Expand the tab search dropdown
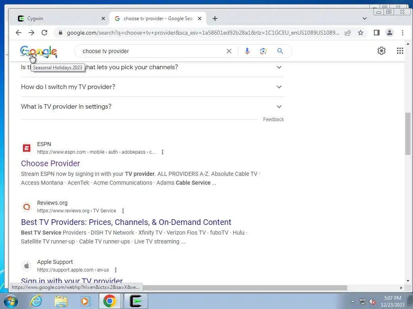Screen dimensions: 413x309 [x=365, y=19]
